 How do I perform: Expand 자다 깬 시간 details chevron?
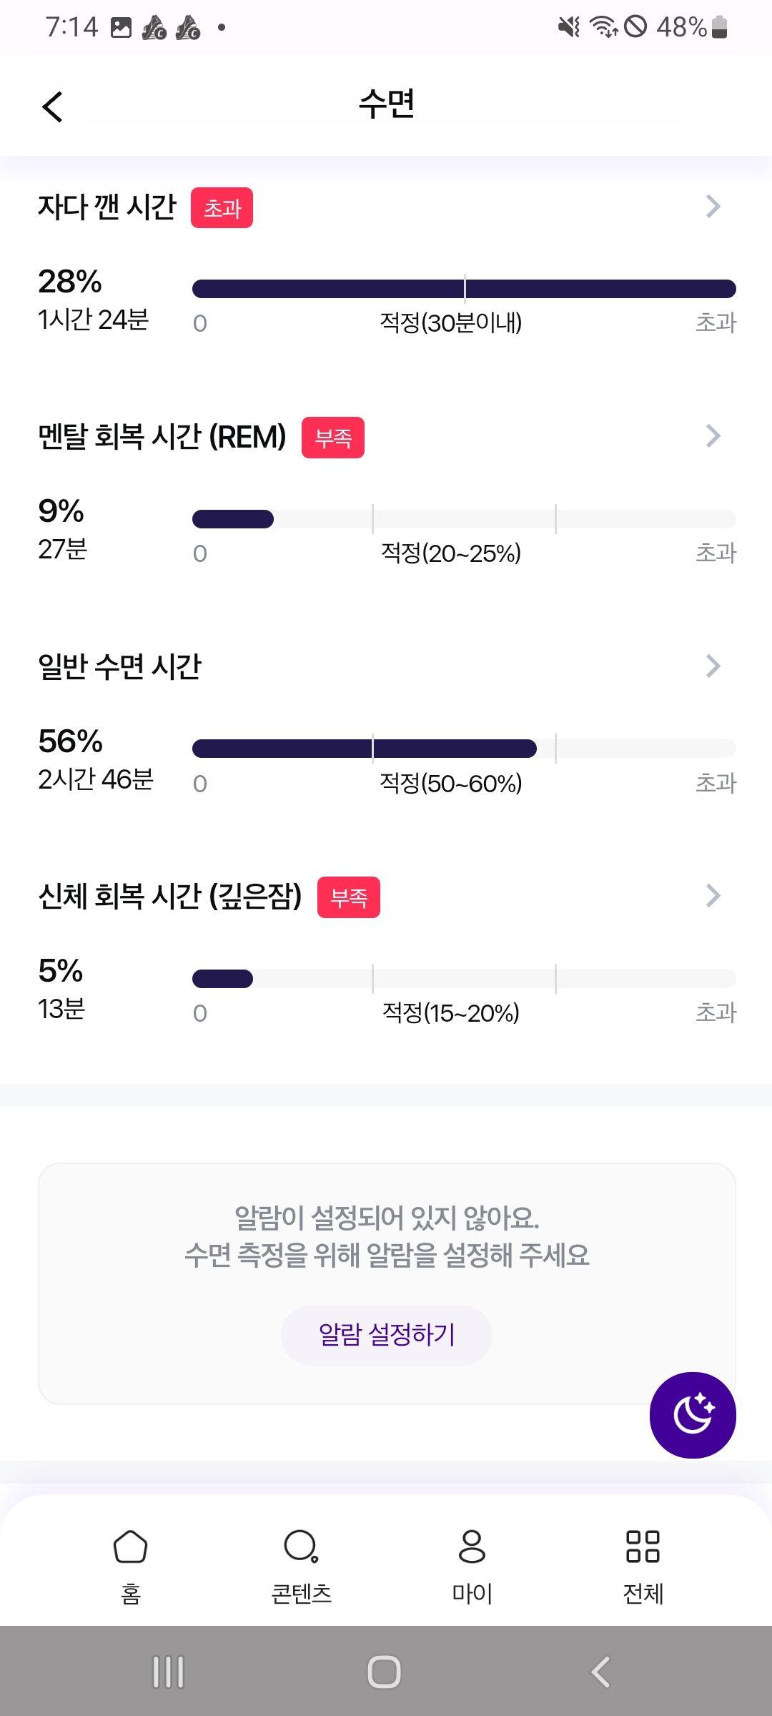713,207
